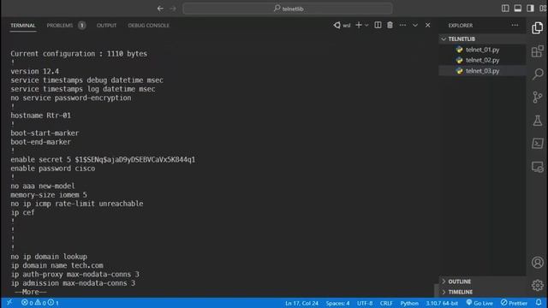Open Source Control view
Image resolution: width=548 pixels, height=308 pixels.
(537, 97)
